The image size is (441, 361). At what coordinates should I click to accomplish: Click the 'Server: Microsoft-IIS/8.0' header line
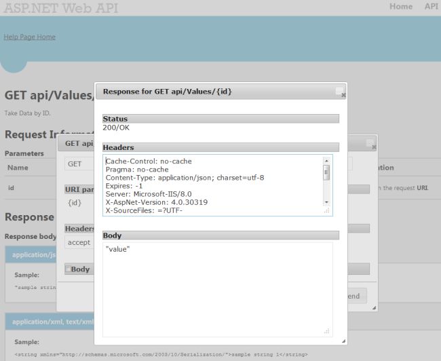(x=149, y=194)
